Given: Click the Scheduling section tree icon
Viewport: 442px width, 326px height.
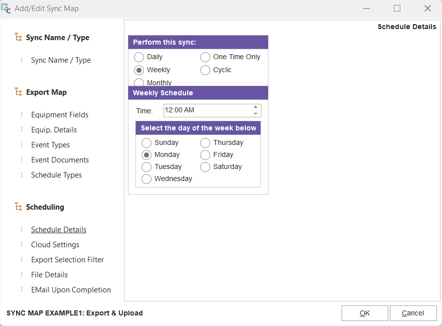Looking at the screenshot, I should (x=18, y=207).
